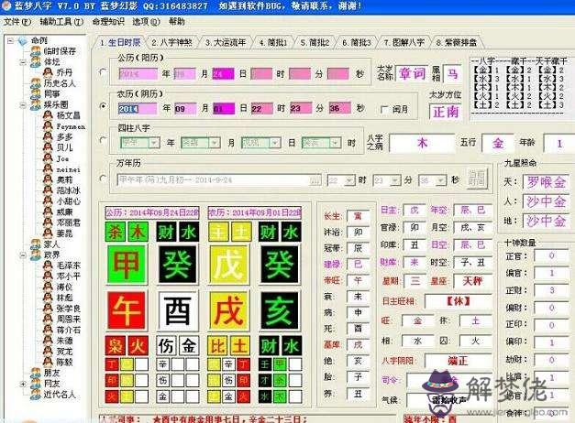Click the person icon beside Joe
Screen dimensions: 575x423
tap(48, 158)
